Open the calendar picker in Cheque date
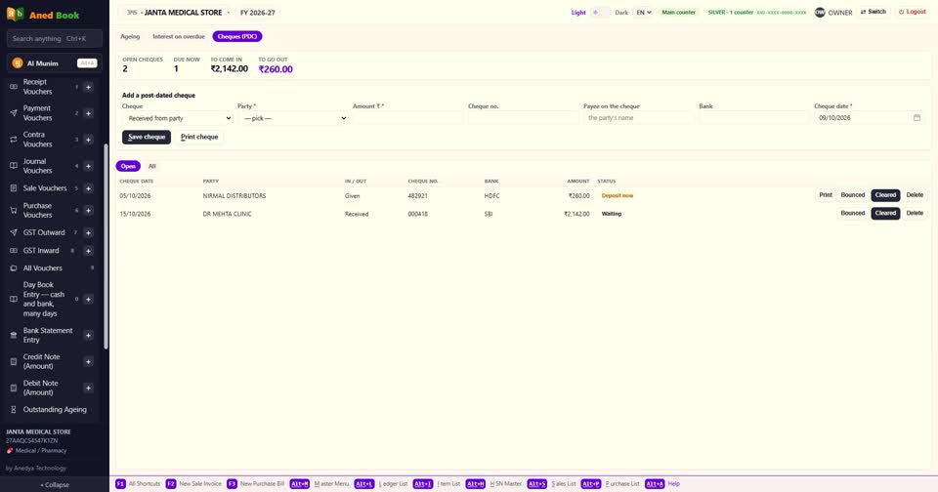The image size is (938, 492). pyautogui.click(x=917, y=118)
